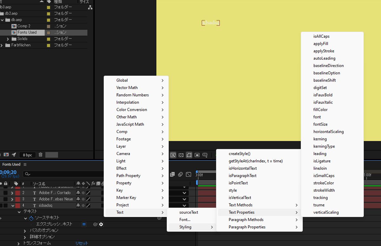Viewport: 381px width, 246px height.
Task: Expand the パスのオプション group
Action: point(25,230)
